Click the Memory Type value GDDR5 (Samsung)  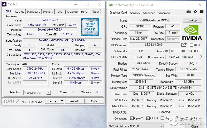click(x=144, y=75)
